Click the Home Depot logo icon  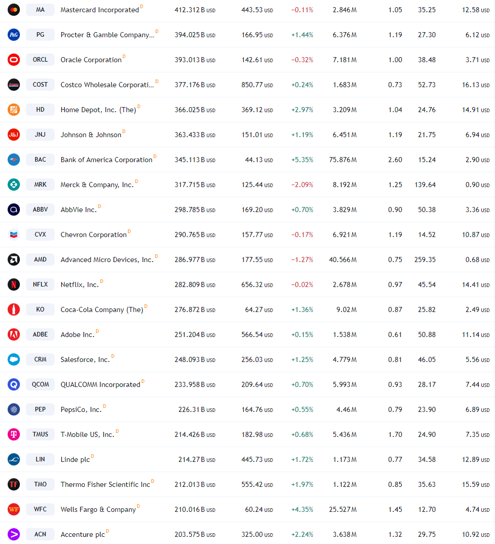(14, 110)
